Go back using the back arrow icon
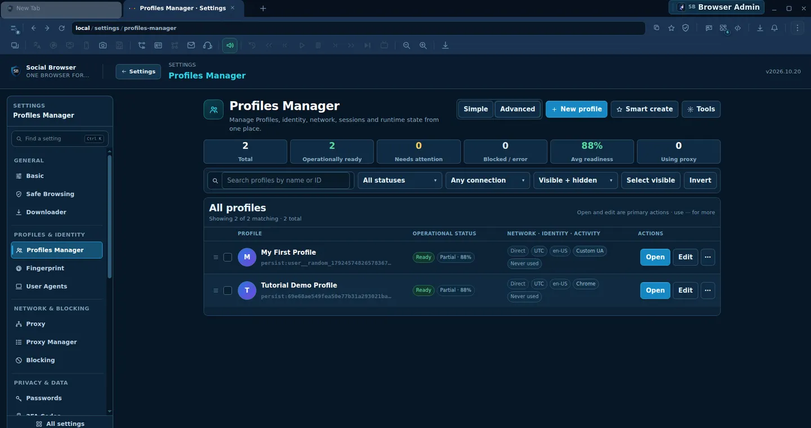This screenshot has height=428, width=811. pyautogui.click(x=34, y=28)
